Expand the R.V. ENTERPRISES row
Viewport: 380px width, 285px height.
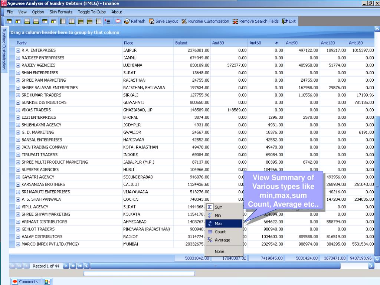[x=18, y=50]
